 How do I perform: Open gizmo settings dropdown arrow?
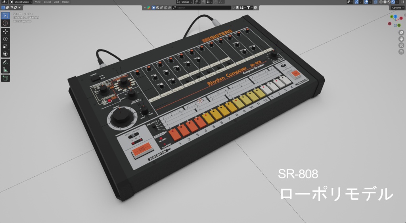361,2
